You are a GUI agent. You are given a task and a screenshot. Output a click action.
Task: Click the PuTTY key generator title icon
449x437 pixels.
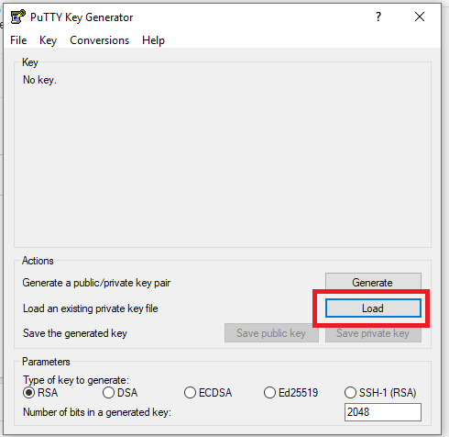pyautogui.click(x=17, y=17)
